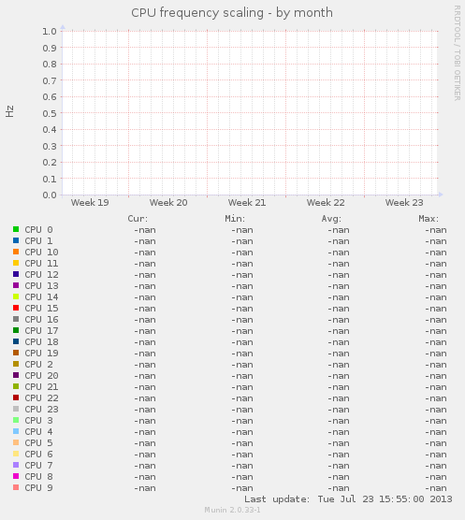Viewport: 465px width, 520px height.
Task: Click the orange CPU 10 color swatch
Action: pos(16,252)
